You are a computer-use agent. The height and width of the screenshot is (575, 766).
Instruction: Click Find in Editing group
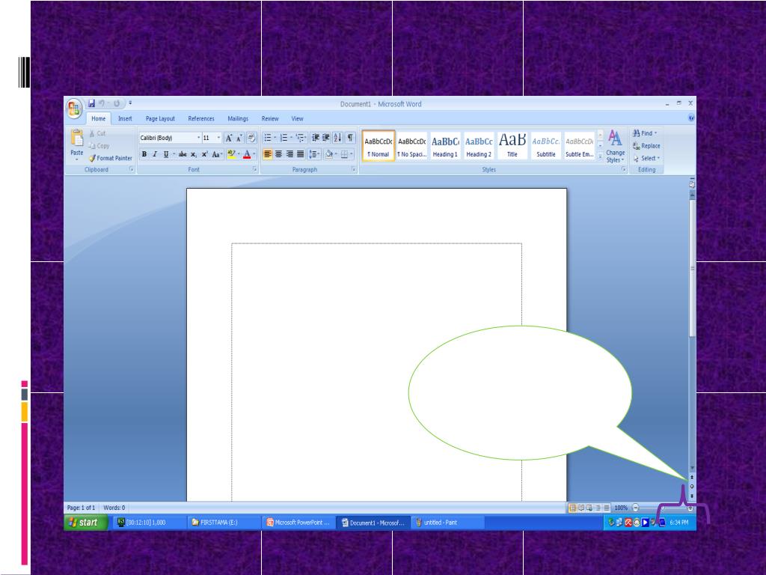[645, 133]
